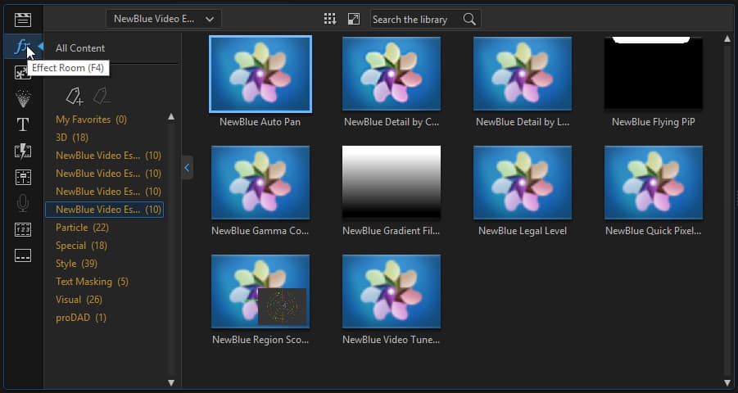
Task: Open the Media Room icon
Action: point(23,20)
